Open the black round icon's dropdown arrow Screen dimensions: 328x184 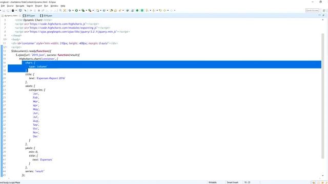[16, 10]
